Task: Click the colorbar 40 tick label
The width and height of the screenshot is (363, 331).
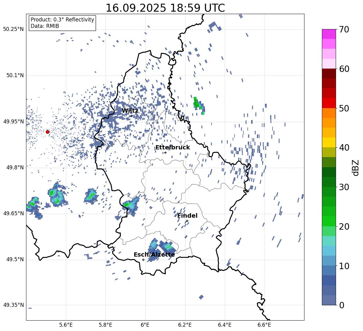Action: click(344, 148)
